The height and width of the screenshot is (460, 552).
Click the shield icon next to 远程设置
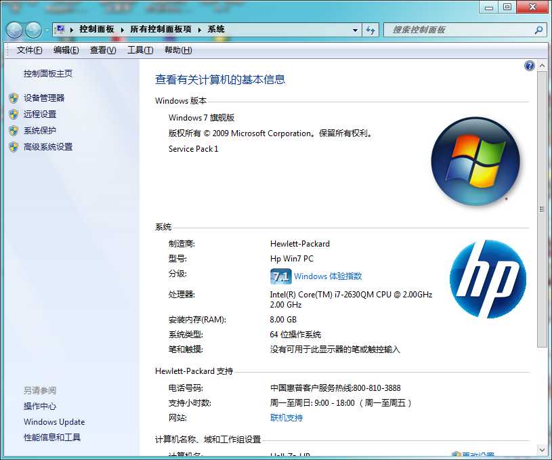[14, 114]
